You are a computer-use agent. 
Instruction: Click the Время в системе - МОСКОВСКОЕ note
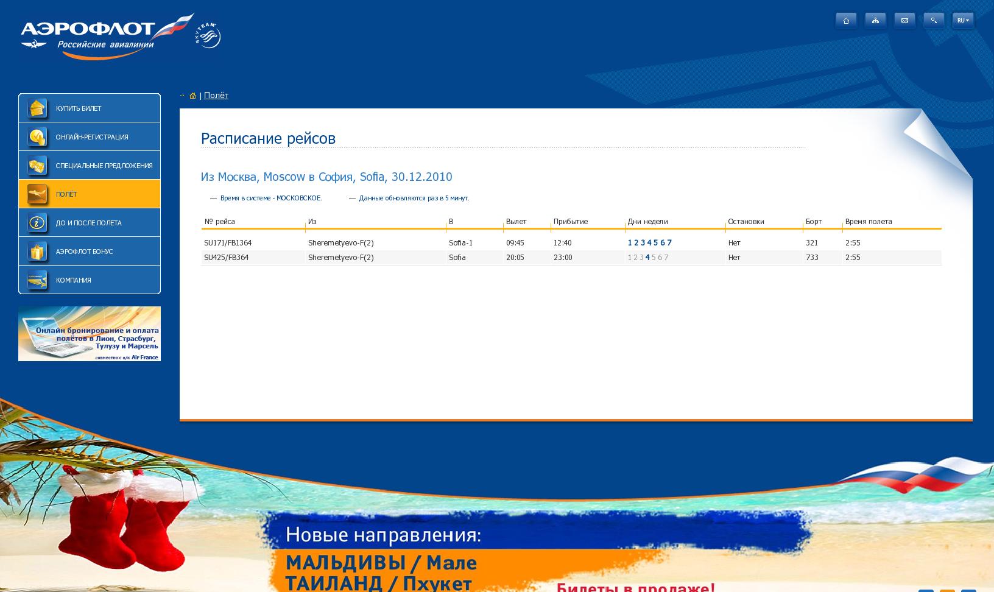point(271,198)
